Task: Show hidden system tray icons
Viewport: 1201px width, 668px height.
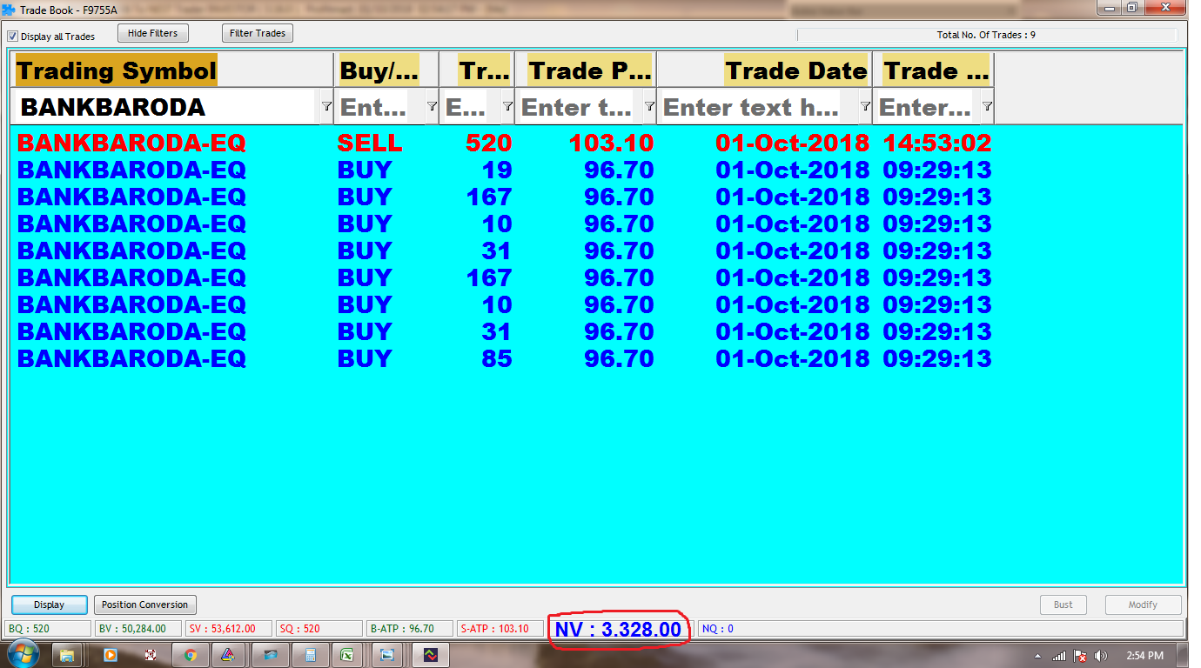Action: coord(1038,655)
